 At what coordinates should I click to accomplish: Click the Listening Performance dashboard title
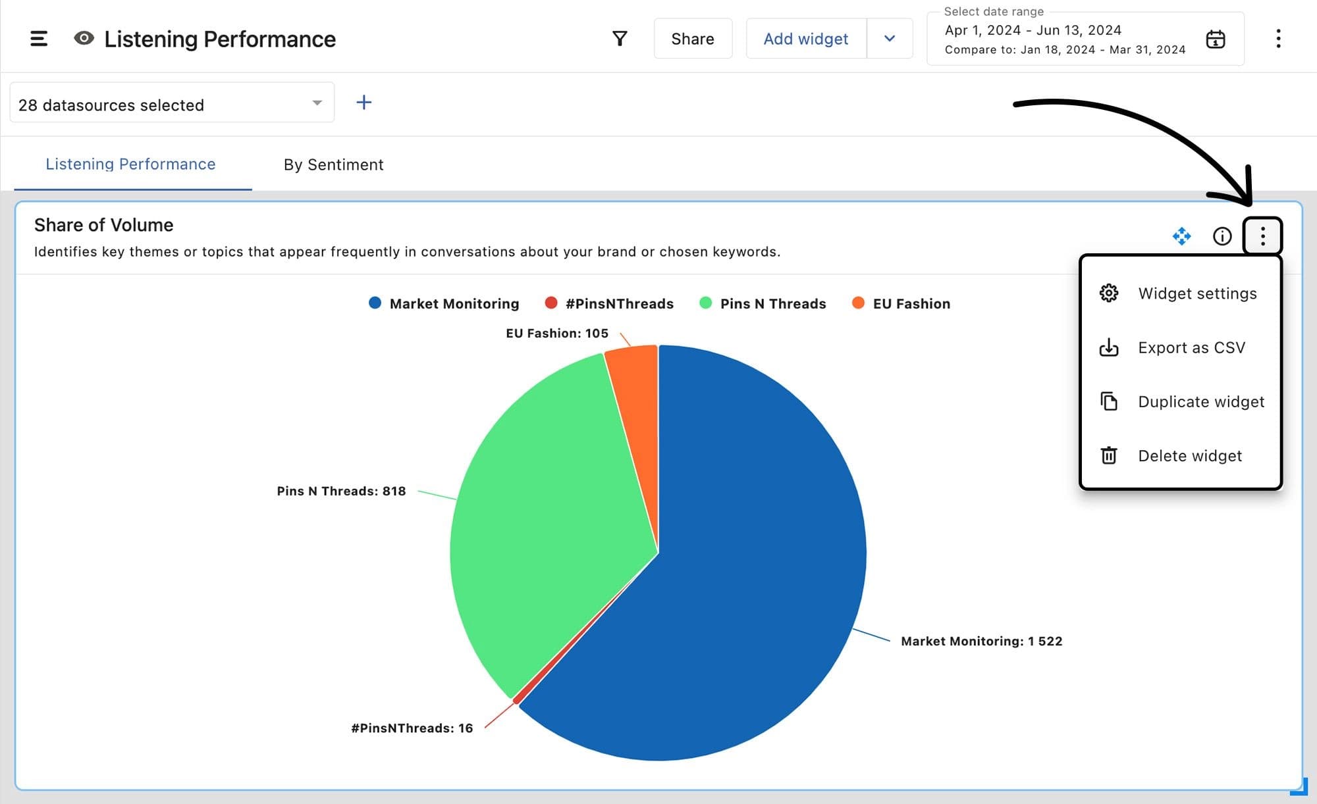220,39
